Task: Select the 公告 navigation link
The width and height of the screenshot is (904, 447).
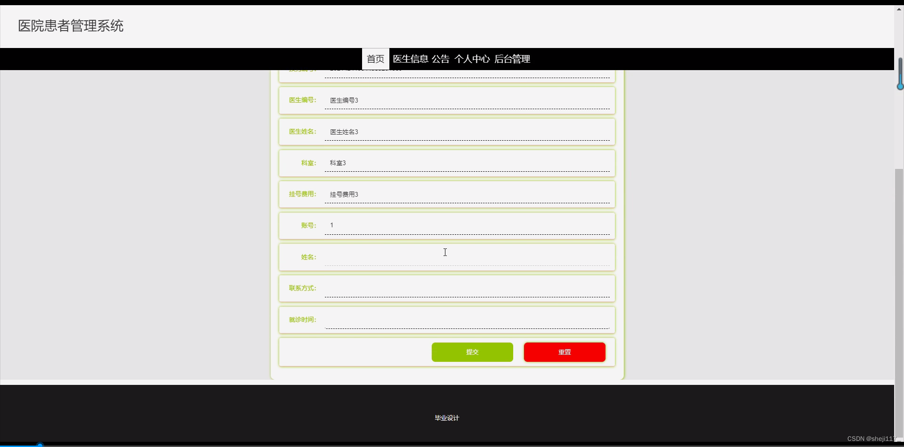Action: pyautogui.click(x=440, y=58)
